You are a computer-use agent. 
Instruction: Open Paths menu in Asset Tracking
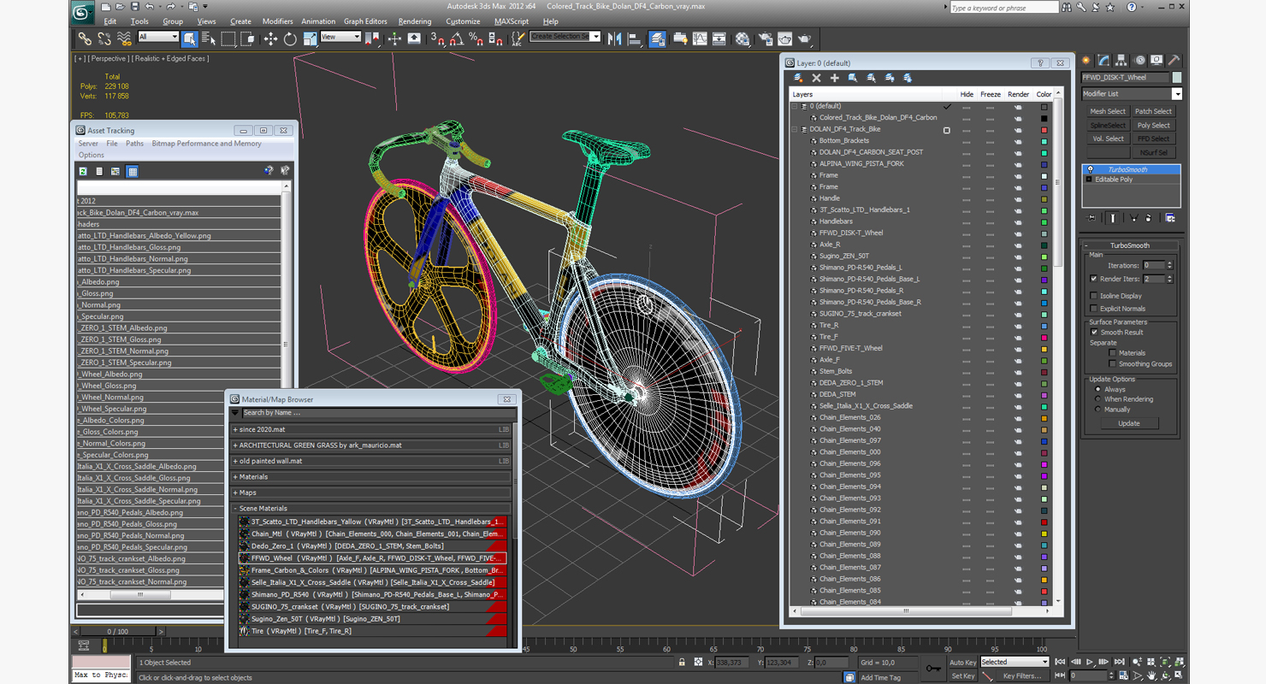(x=134, y=144)
